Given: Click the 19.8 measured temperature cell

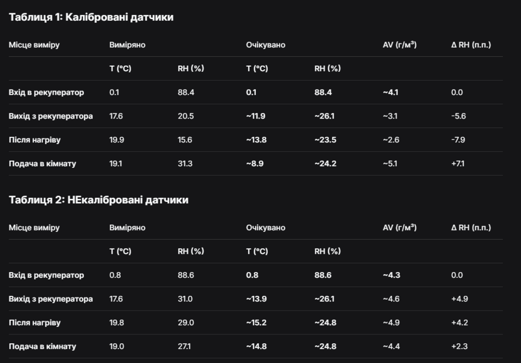Looking at the screenshot, I should (x=116, y=322).
